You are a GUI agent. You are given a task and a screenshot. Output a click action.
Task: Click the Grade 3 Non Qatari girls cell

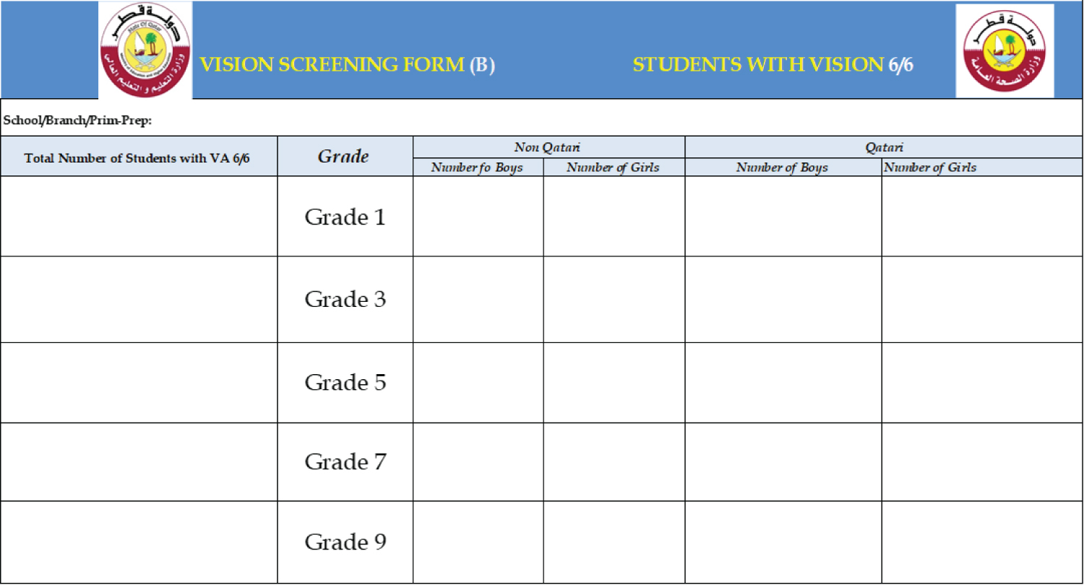[614, 299]
